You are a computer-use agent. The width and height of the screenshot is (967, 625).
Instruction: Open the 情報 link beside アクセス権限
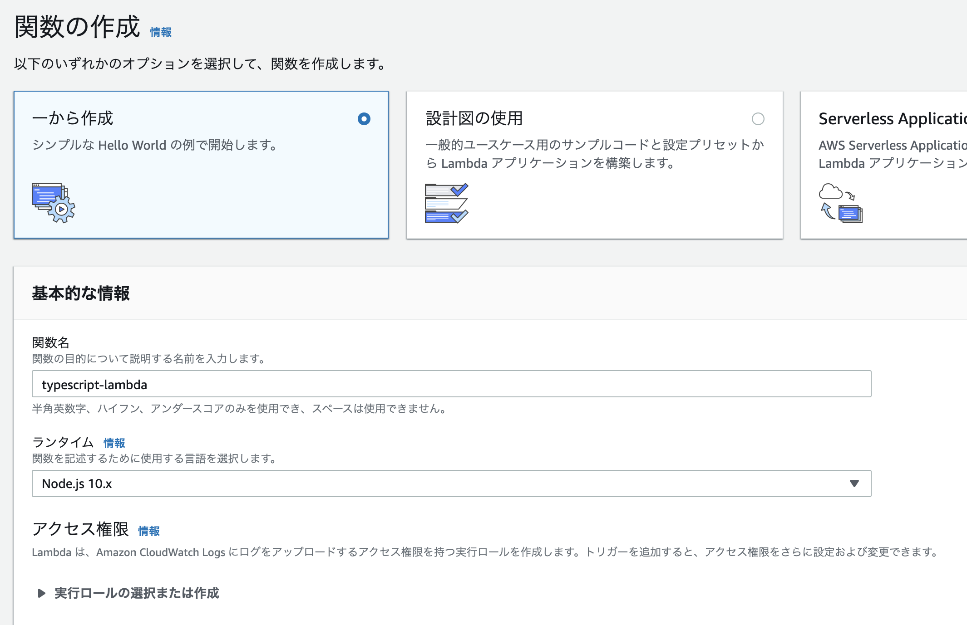coord(148,531)
